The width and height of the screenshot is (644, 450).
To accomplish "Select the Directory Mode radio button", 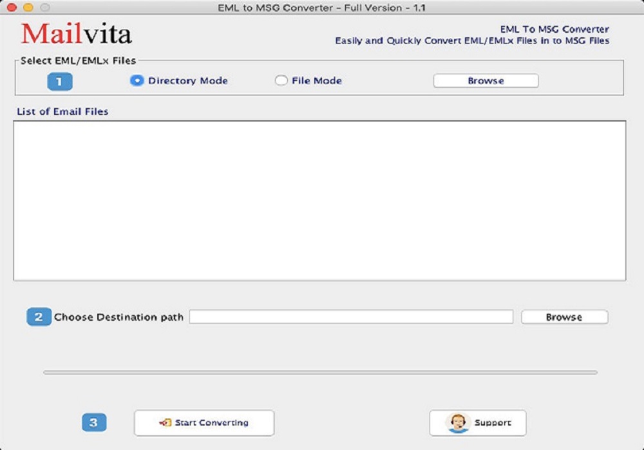I will pos(137,81).
